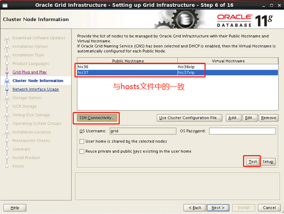Check Reuse private and public keys
Screen dimensions: 284x214
pos(82,151)
